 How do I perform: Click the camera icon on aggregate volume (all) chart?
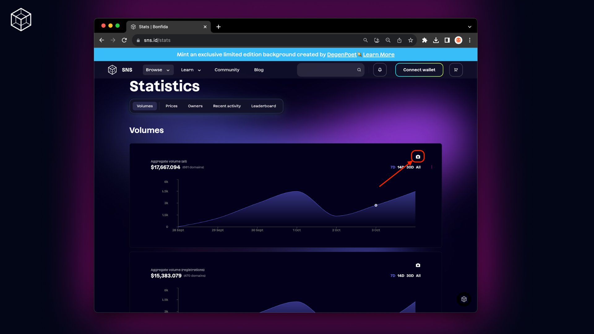pyautogui.click(x=418, y=157)
